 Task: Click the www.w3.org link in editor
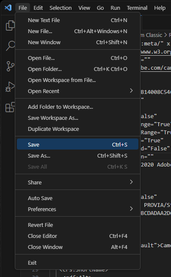(156, 52)
